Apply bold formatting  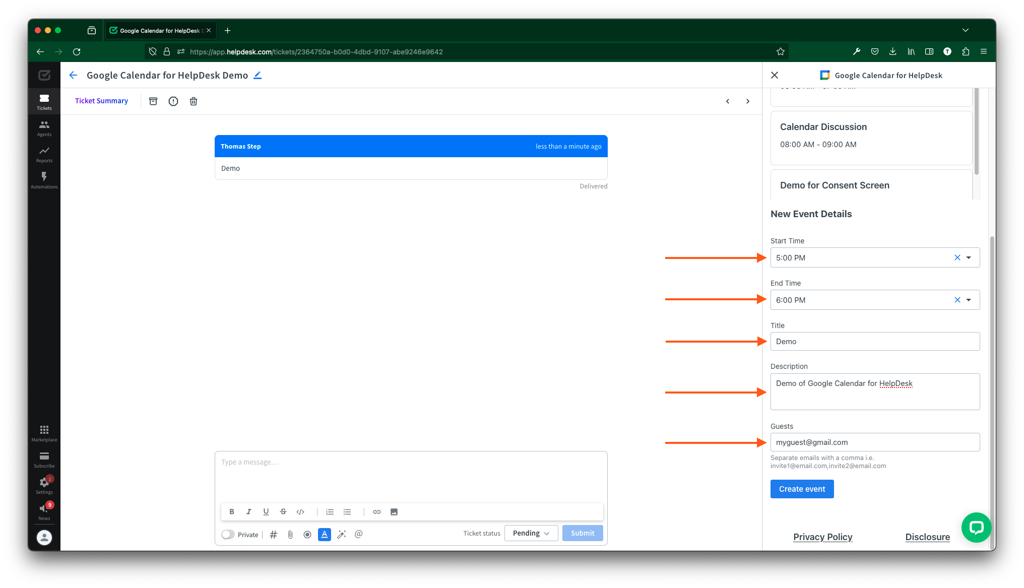pos(232,512)
